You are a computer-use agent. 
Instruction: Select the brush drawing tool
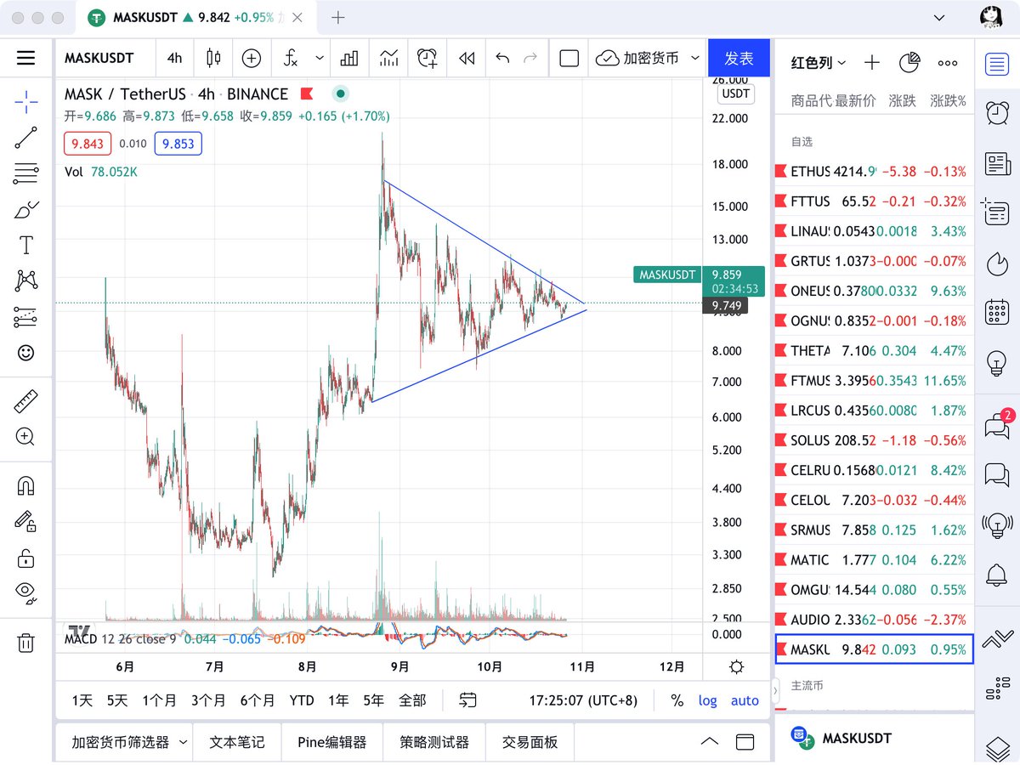pyautogui.click(x=26, y=210)
